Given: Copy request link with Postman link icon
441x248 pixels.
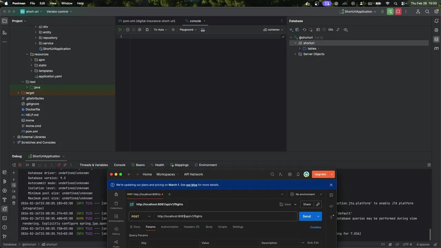Looking at the screenshot, I should pyautogui.click(x=318, y=204).
